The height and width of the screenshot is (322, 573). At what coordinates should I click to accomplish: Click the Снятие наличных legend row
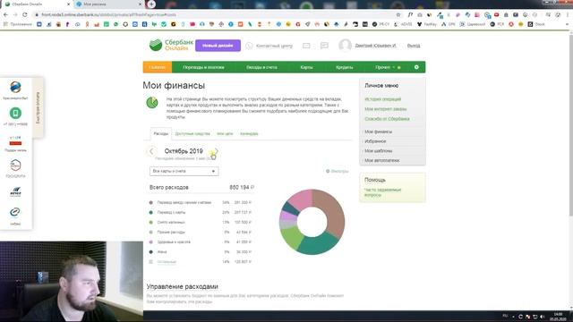coord(201,222)
